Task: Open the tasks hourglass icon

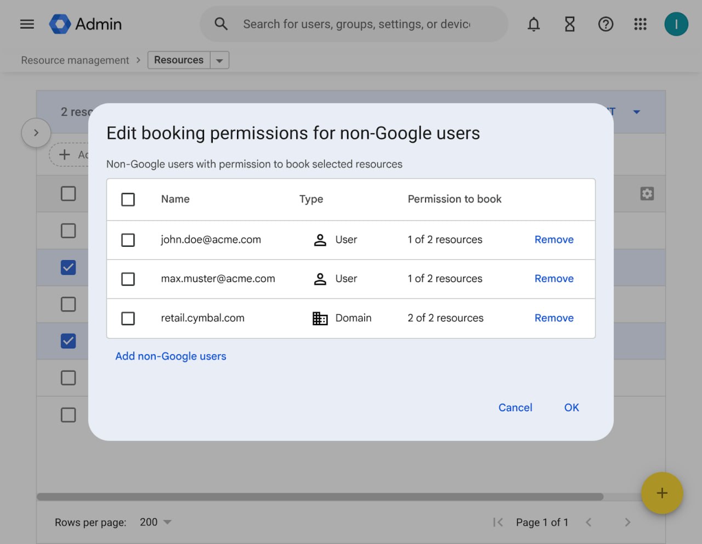Action: [570, 24]
